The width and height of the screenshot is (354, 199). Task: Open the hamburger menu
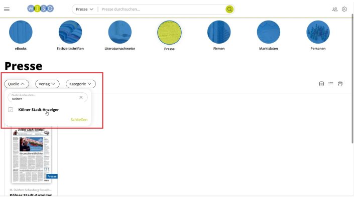7,9
